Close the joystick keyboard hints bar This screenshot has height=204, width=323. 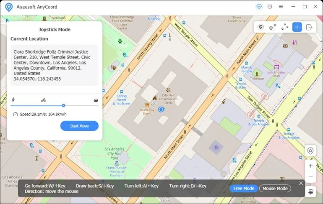tap(301, 183)
